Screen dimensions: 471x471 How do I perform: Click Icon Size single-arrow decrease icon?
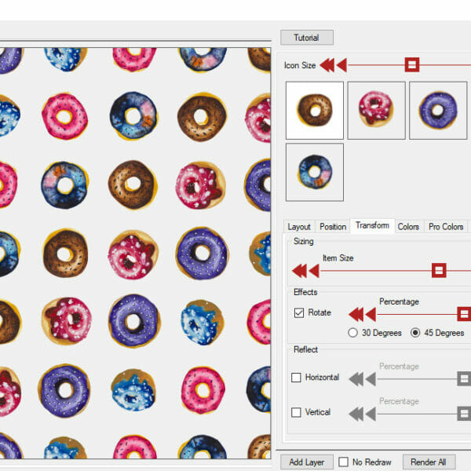tap(341, 65)
